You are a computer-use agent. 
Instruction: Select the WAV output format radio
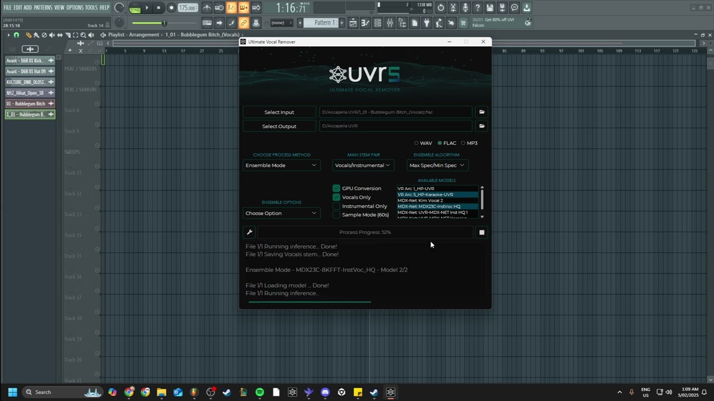tap(416, 143)
